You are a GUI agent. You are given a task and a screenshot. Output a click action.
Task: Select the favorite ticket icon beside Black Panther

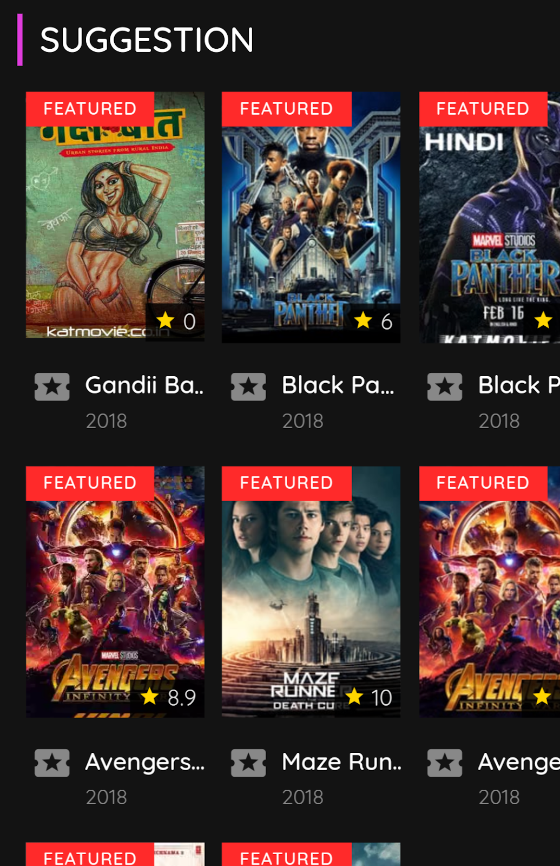coord(248,386)
